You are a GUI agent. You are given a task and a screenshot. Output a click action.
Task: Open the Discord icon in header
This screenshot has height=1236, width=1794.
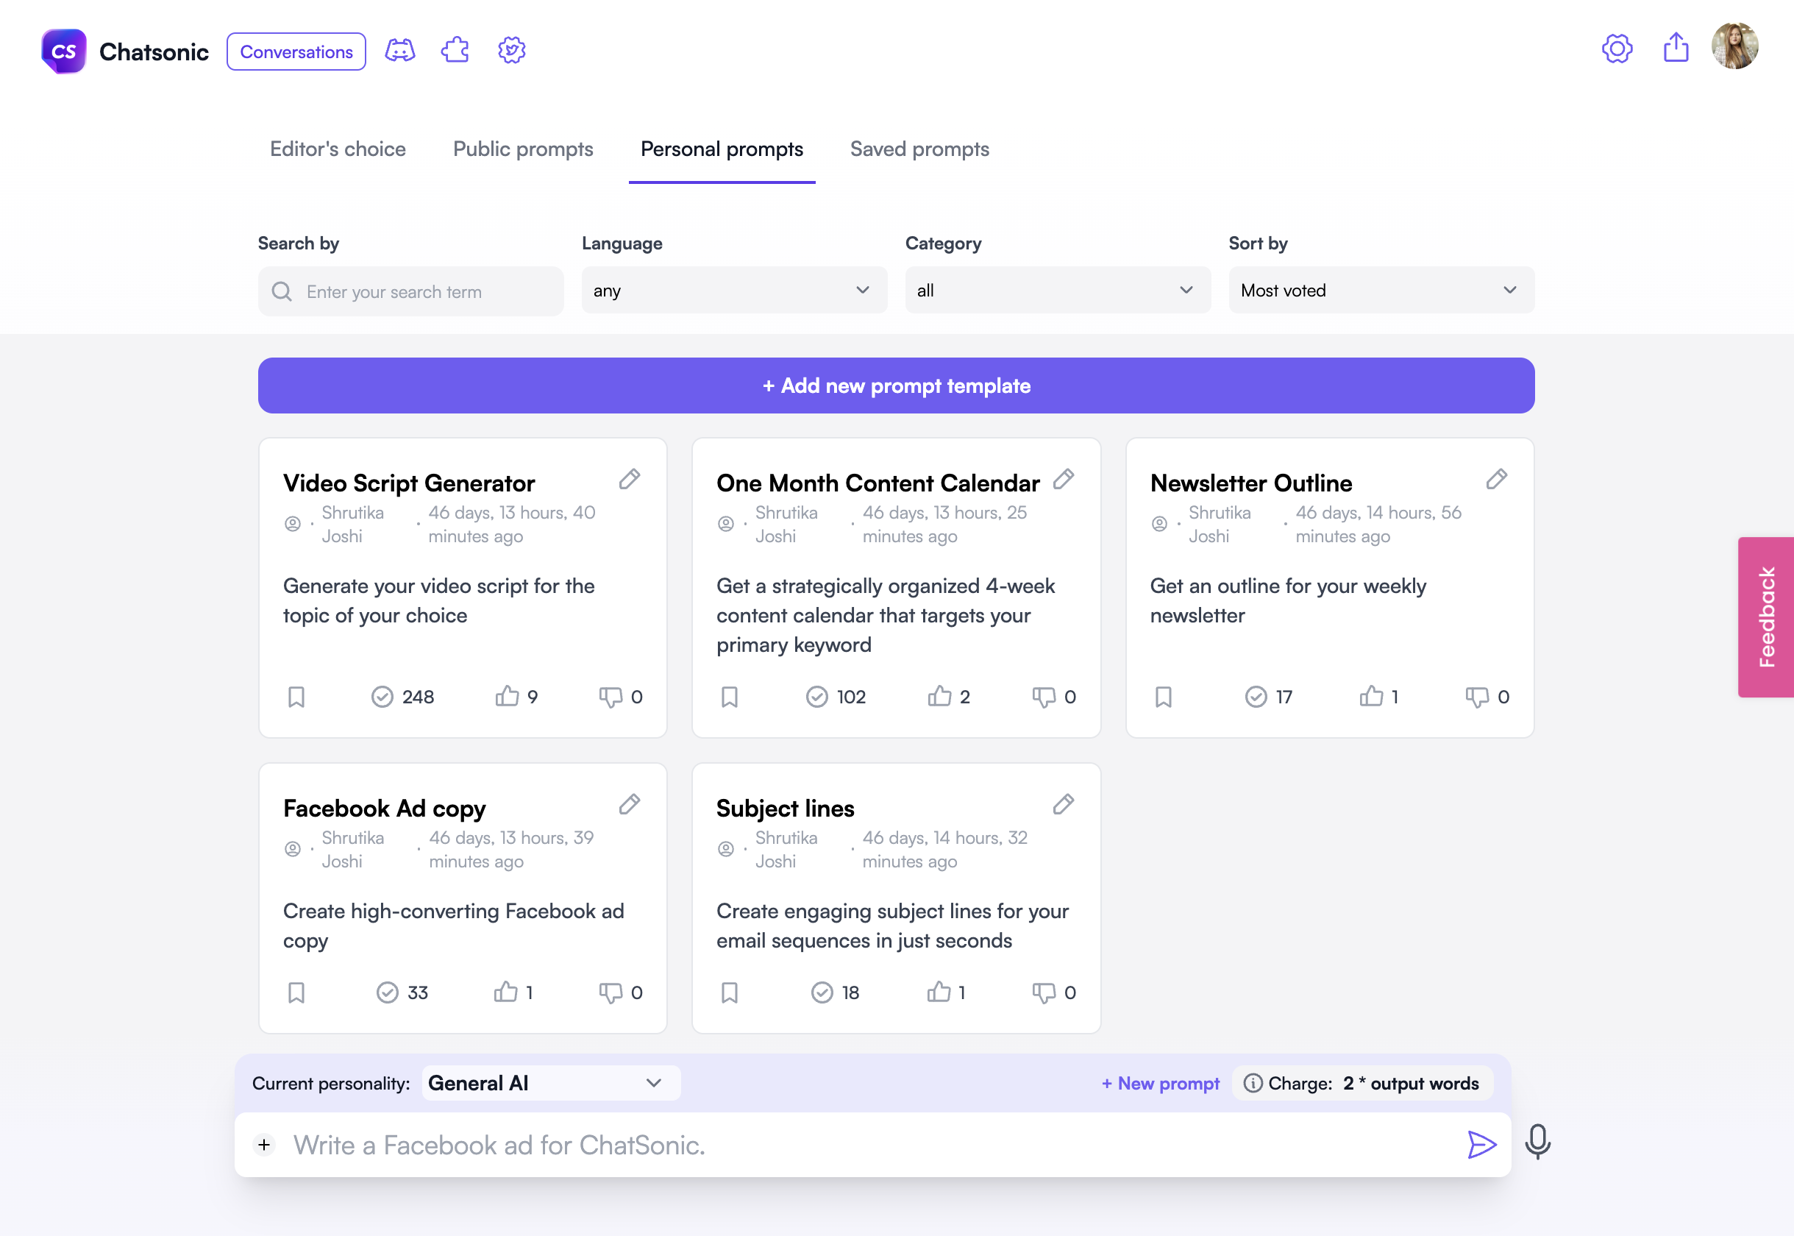point(399,51)
